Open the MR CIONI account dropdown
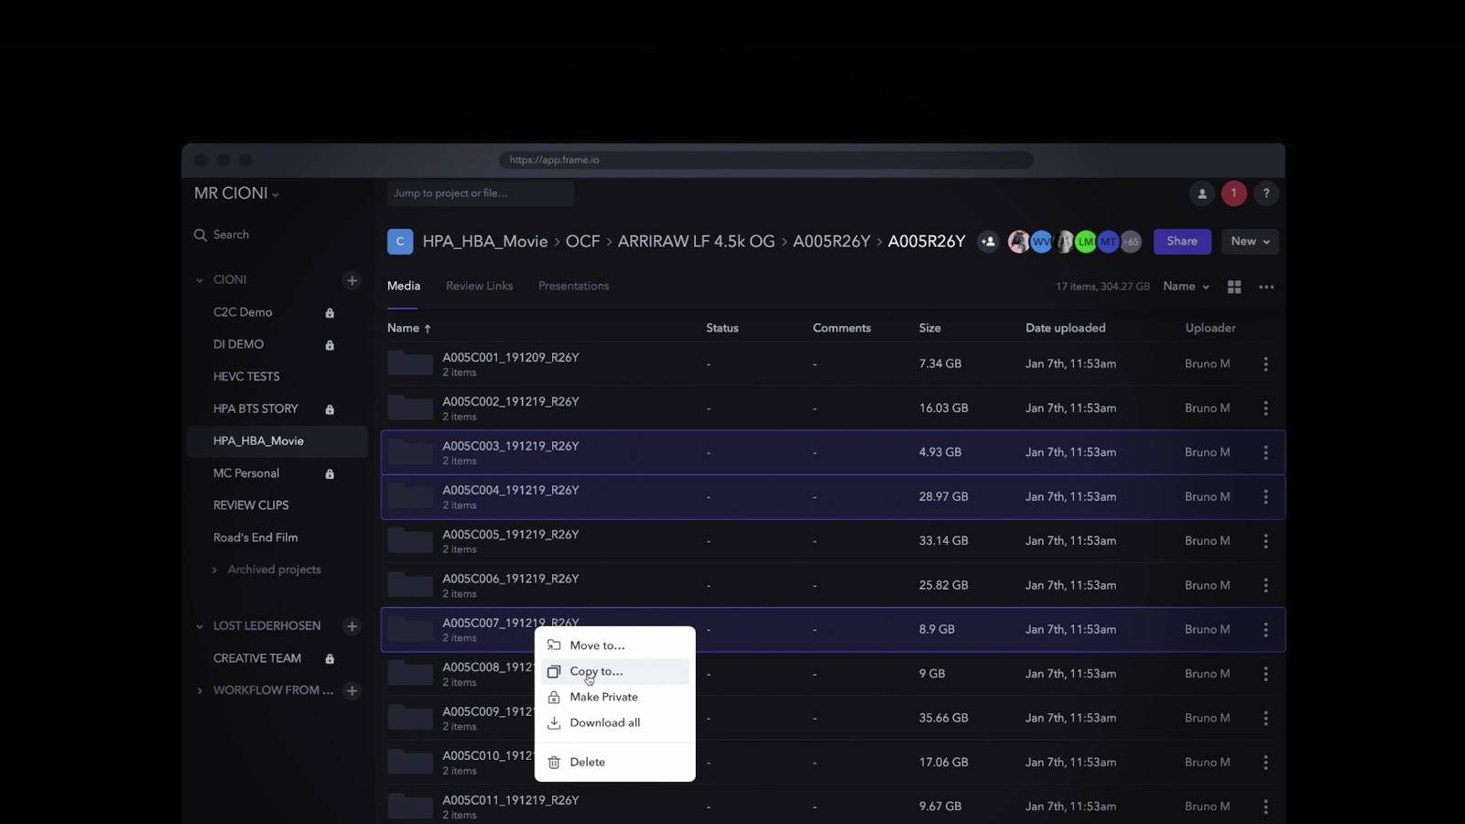Image resolution: width=1465 pixels, height=824 pixels. pos(236,193)
